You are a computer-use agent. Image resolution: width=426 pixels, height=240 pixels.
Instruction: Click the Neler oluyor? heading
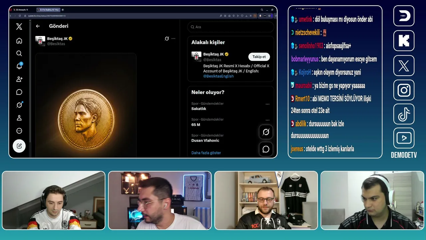click(x=208, y=92)
